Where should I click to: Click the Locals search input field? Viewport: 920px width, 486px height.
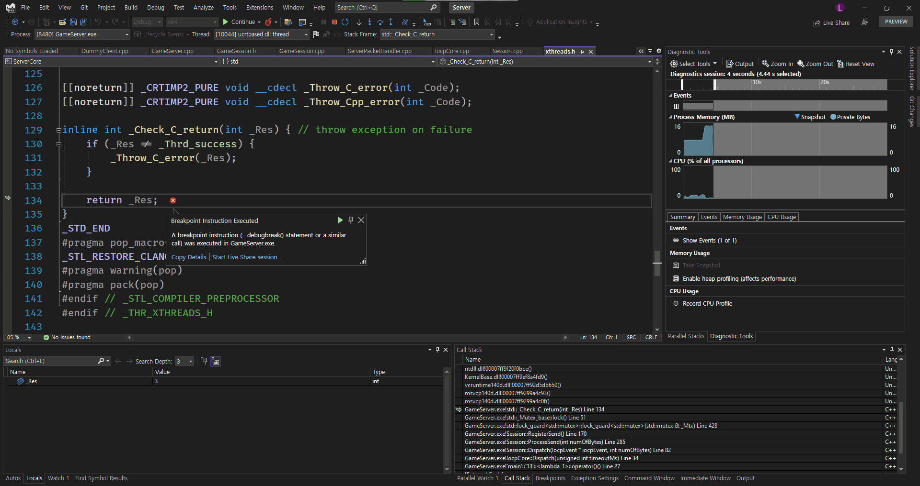point(51,361)
